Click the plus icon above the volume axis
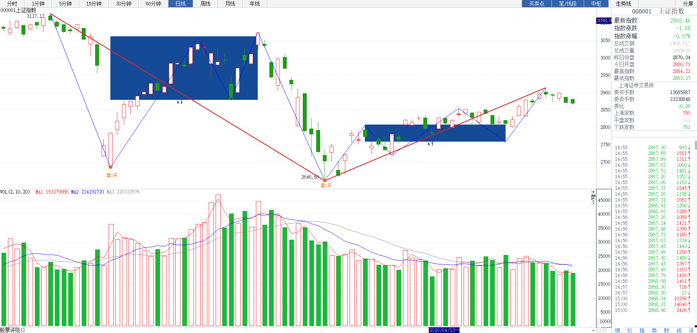This screenshot has width=697, height=333. pyautogui.click(x=594, y=192)
